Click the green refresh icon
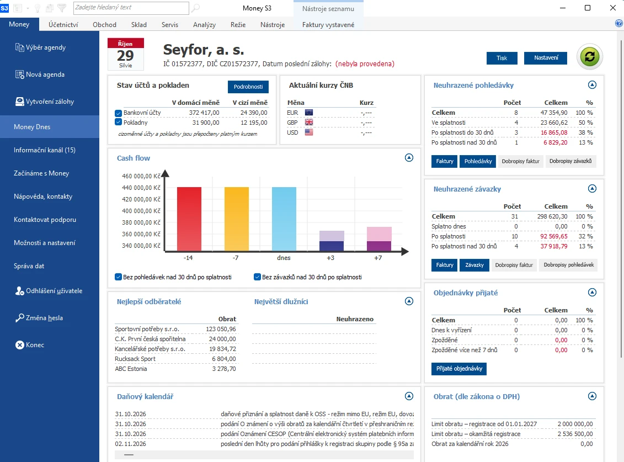This screenshot has width=624, height=462. point(589,56)
